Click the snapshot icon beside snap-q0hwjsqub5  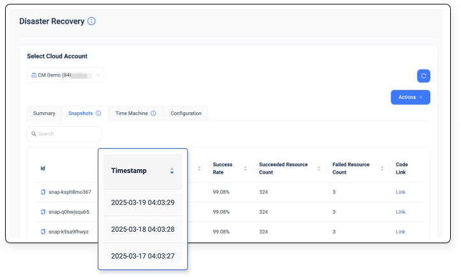click(x=43, y=212)
